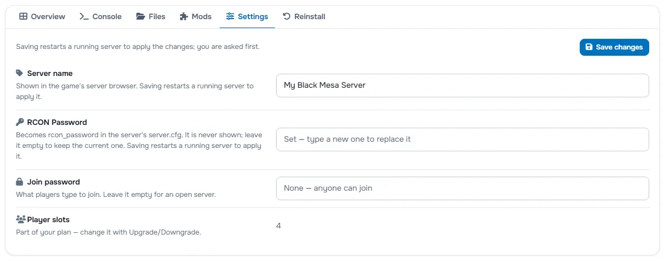Focus the Server name input field
Screen dimensions: 665x261
(x=462, y=85)
